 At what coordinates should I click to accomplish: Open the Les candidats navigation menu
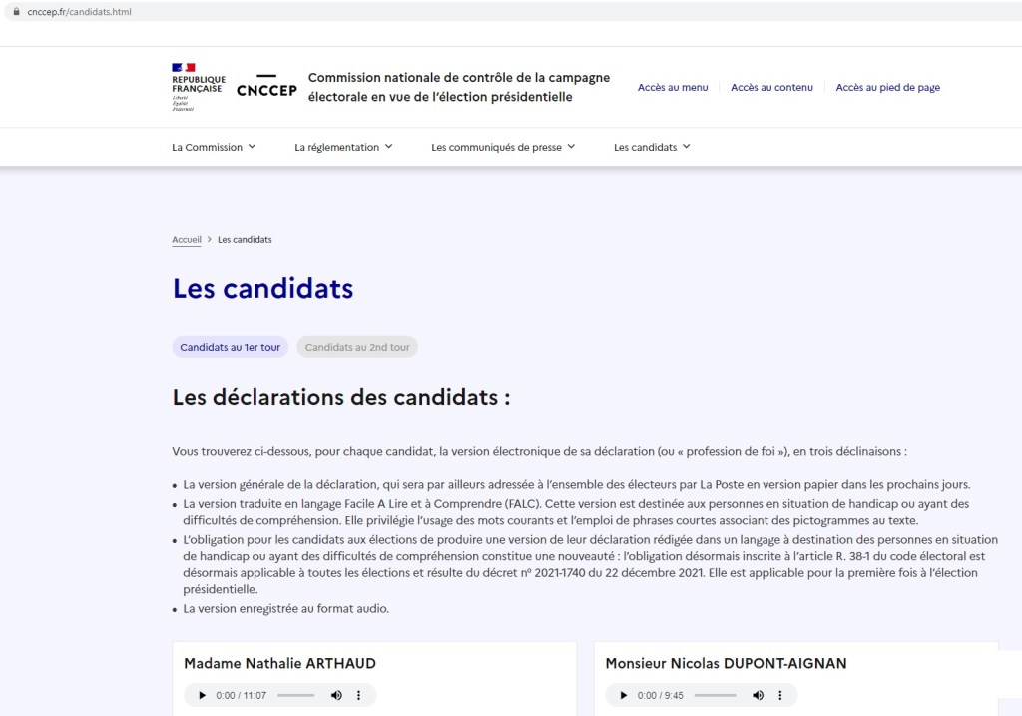(650, 146)
